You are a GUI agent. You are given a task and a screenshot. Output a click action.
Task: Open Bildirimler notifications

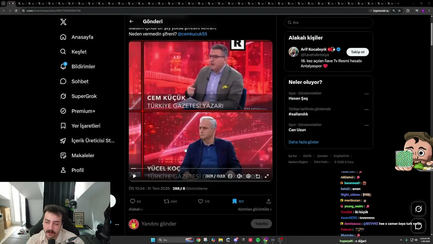tap(78, 66)
